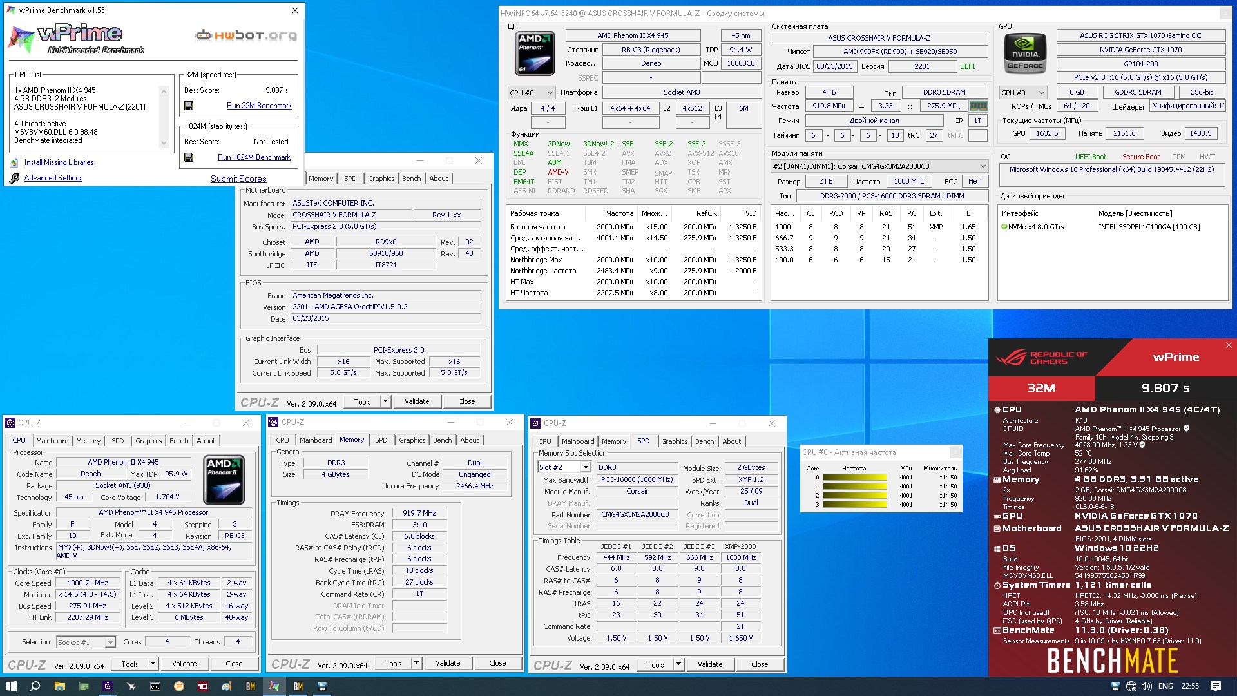Open the Advanced Settings link in wPrime

[53, 179]
